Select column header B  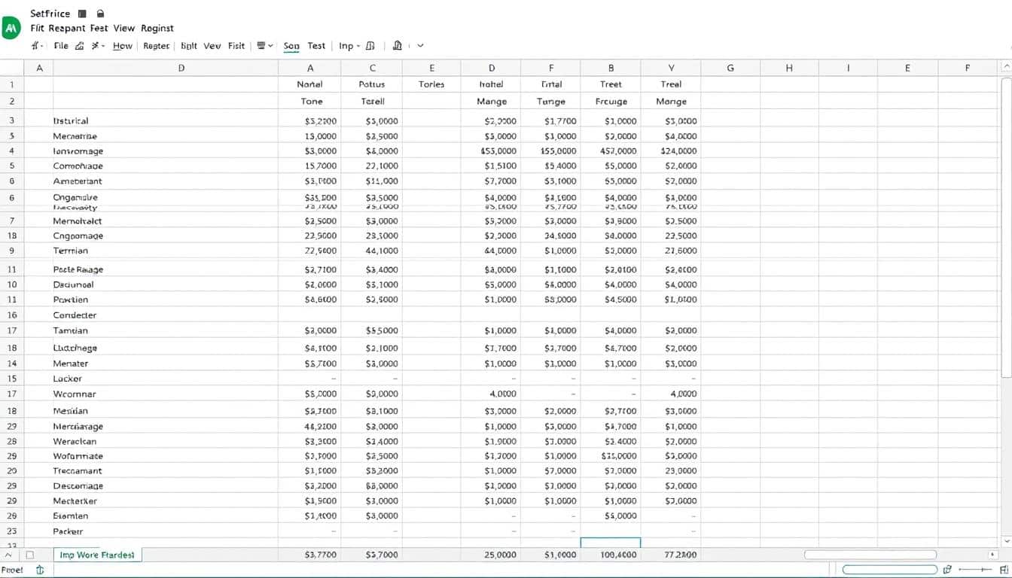(x=611, y=68)
